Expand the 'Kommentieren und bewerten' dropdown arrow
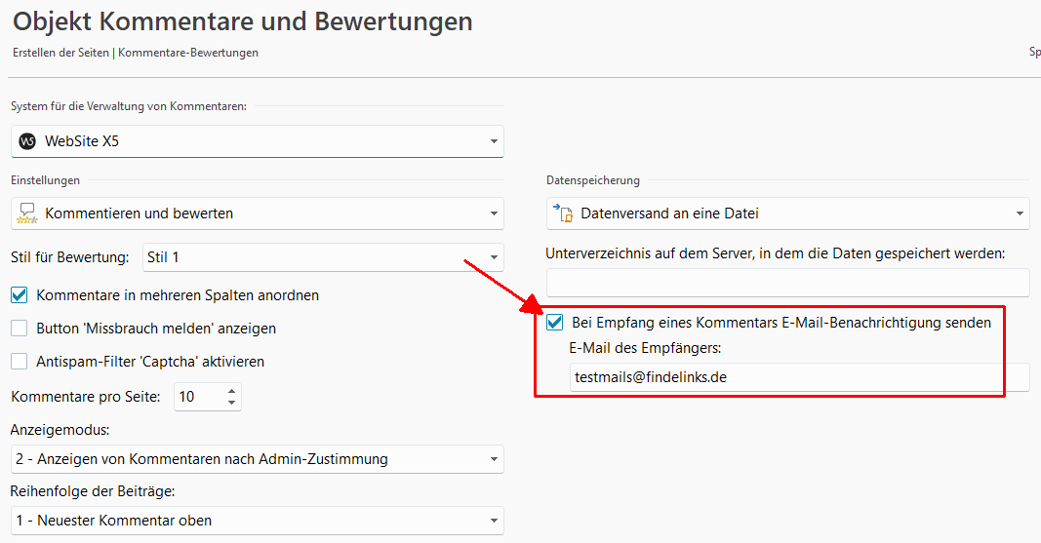1041x543 pixels. pos(493,213)
